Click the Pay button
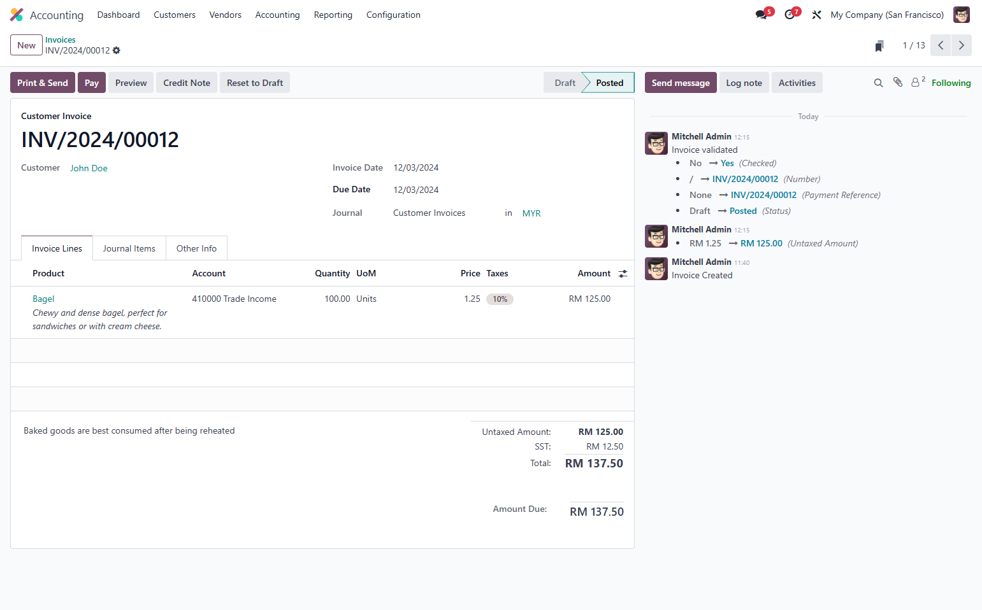Screen dimensions: 982x610 [x=92, y=83]
